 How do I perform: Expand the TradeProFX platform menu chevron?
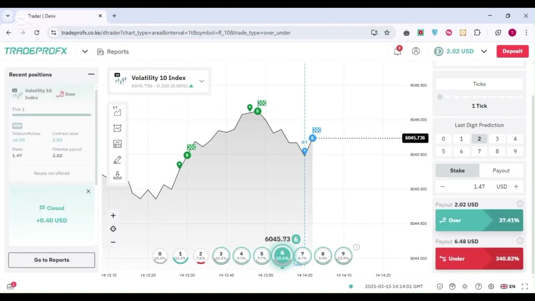pos(85,51)
